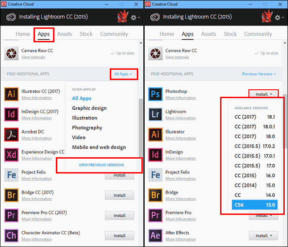288x247 pixels.
Task: Filter apps by Photography
Action: pos(87,127)
